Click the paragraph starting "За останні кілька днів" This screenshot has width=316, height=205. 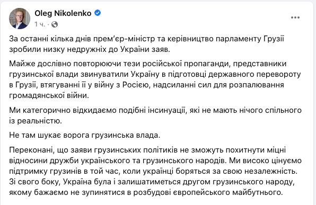tap(146, 44)
